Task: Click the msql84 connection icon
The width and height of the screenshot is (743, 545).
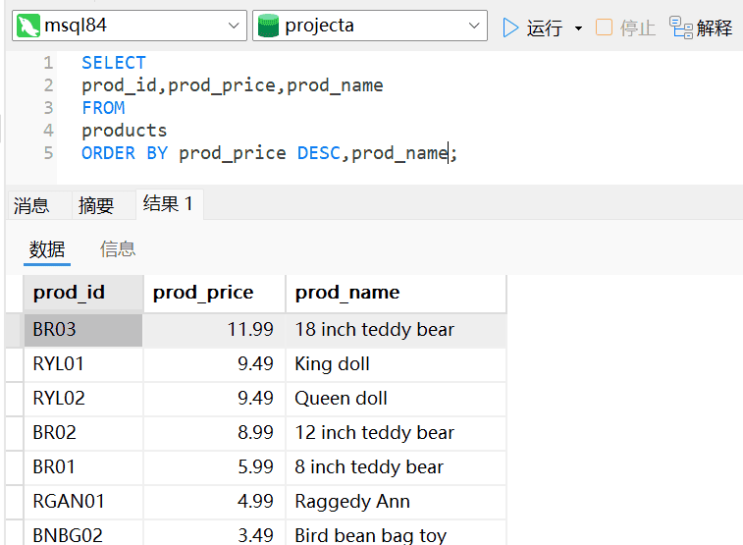Action: [29, 27]
